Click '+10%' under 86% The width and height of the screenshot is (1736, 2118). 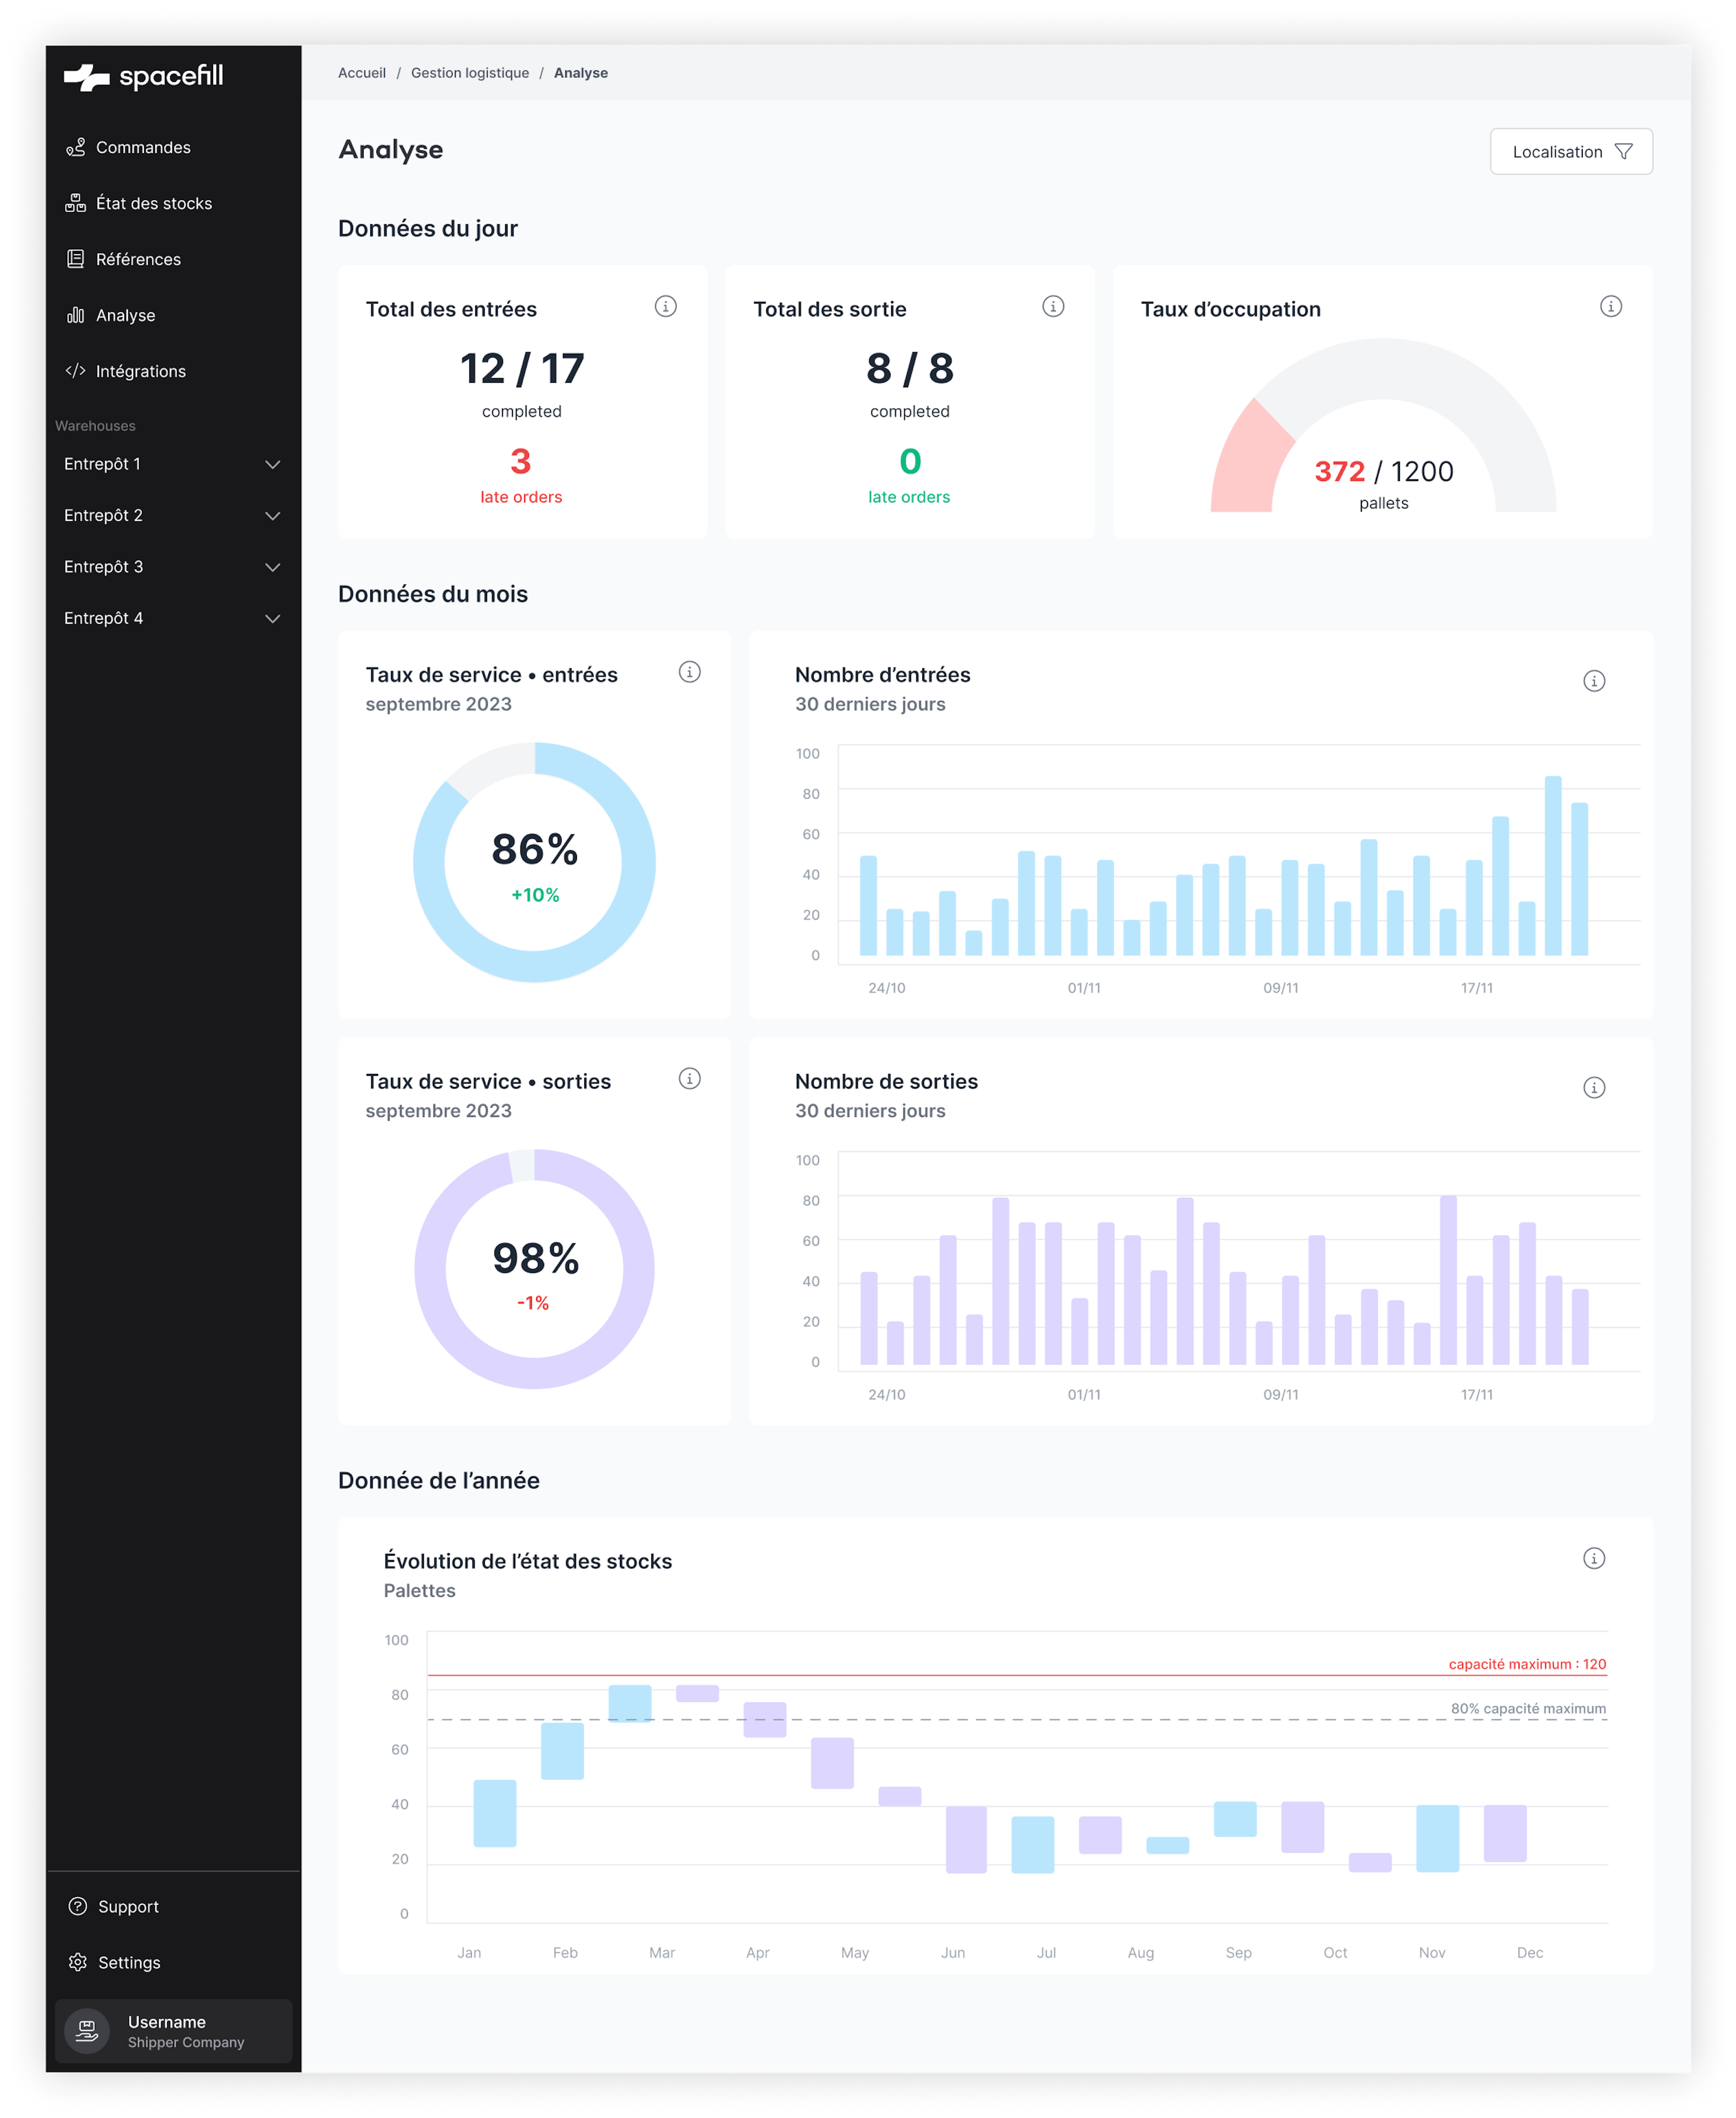(x=535, y=895)
